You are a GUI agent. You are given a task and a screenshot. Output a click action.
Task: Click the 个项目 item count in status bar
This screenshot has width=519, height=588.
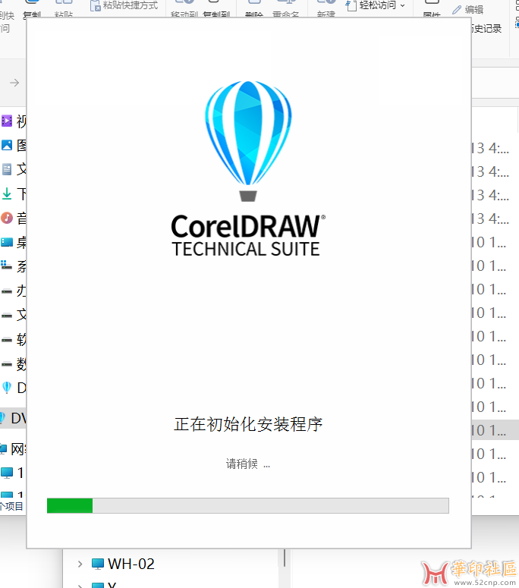point(11,506)
